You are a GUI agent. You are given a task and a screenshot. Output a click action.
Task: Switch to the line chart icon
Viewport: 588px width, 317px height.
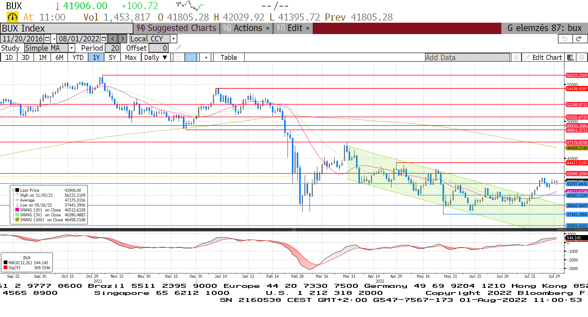(179, 57)
